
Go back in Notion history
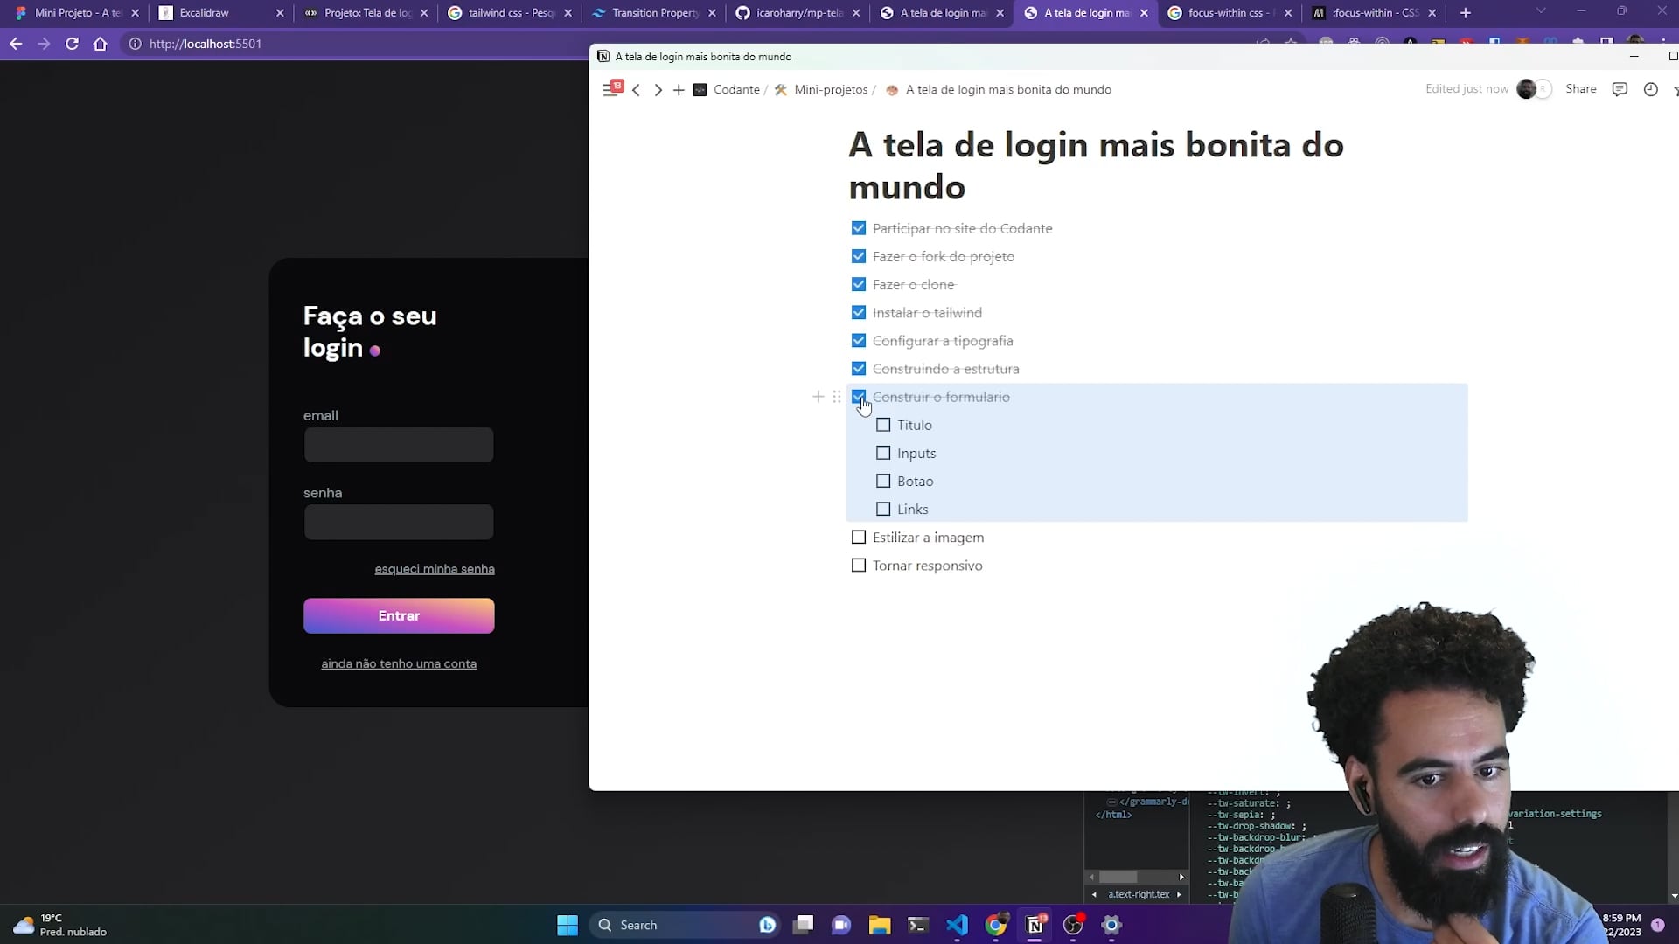click(x=636, y=90)
